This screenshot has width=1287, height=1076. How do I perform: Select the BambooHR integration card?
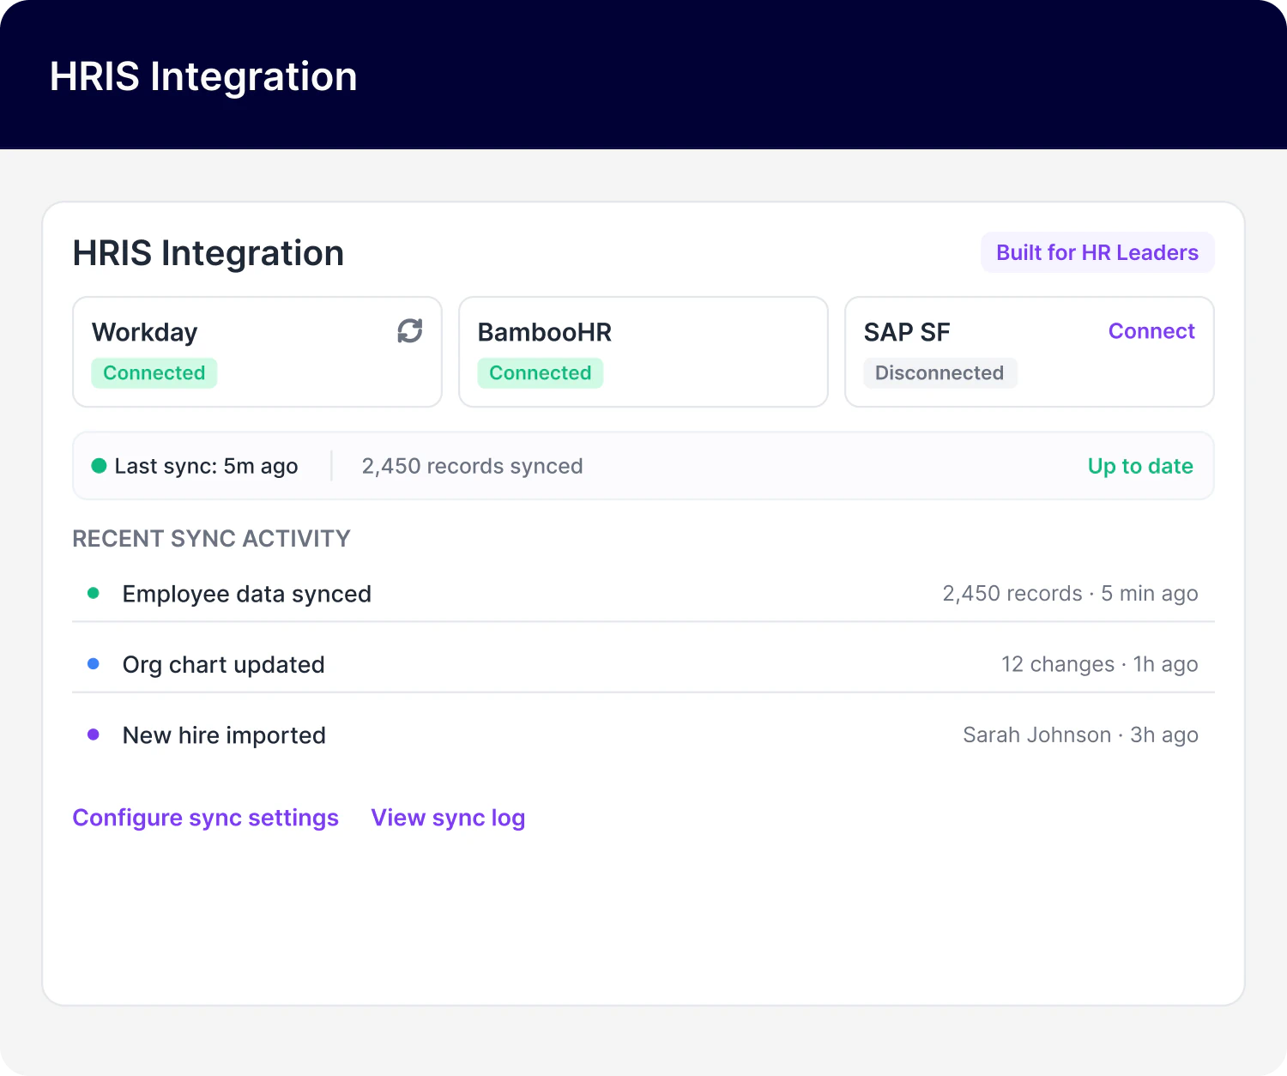[x=643, y=352]
